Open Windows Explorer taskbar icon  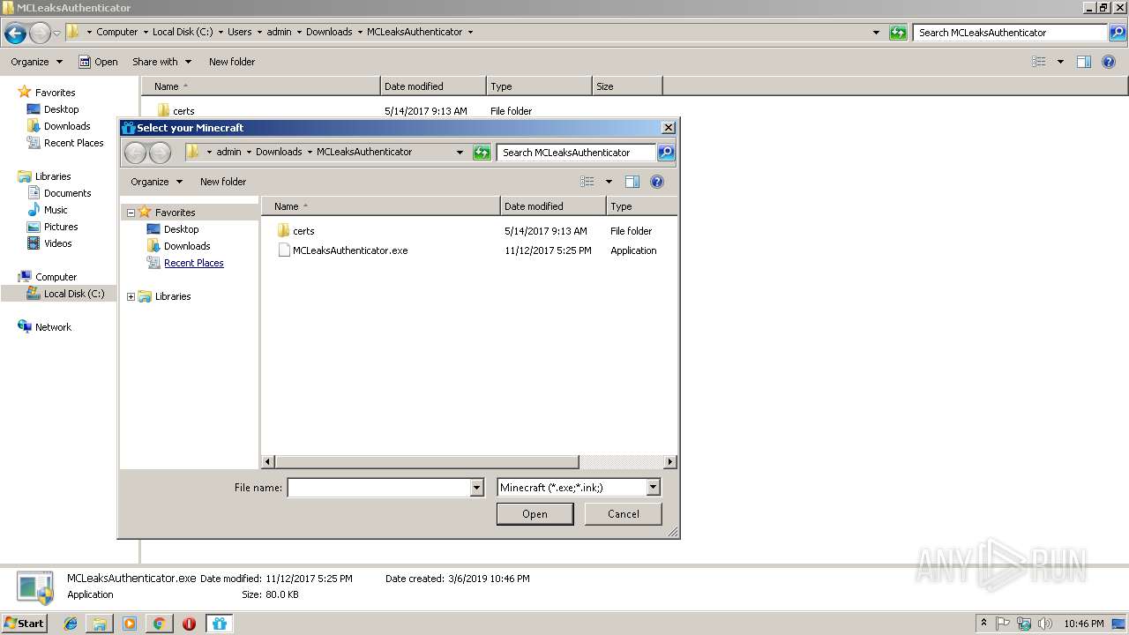(x=100, y=624)
